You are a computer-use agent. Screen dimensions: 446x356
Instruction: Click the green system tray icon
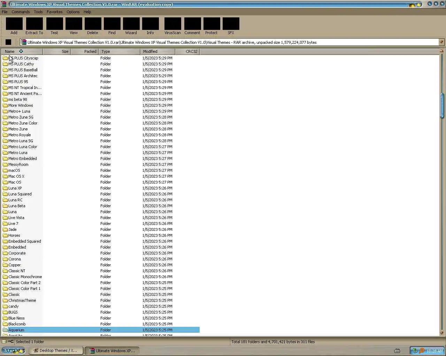415,351
